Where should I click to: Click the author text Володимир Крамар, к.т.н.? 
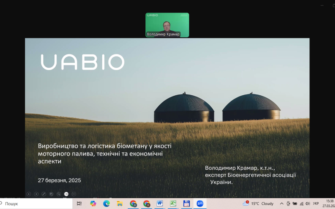[240, 168]
